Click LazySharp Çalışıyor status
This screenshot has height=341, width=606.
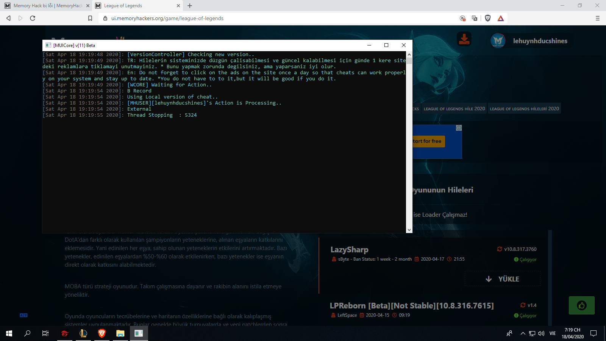coord(525,260)
